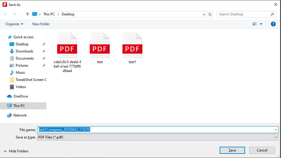Click the Back navigation arrow
This screenshot has height=158, width=281.
point(6,14)
